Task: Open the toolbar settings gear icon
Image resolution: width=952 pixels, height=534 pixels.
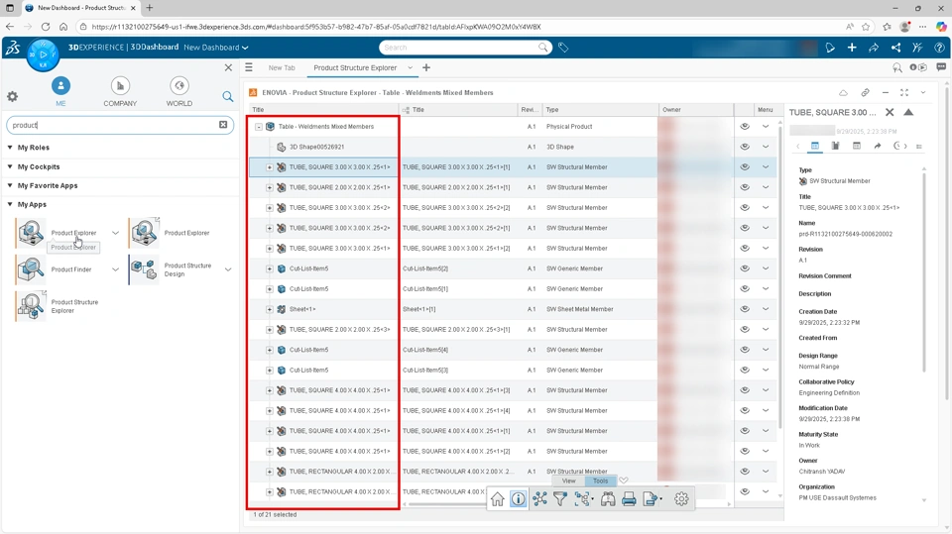Action: pos(681,498)
